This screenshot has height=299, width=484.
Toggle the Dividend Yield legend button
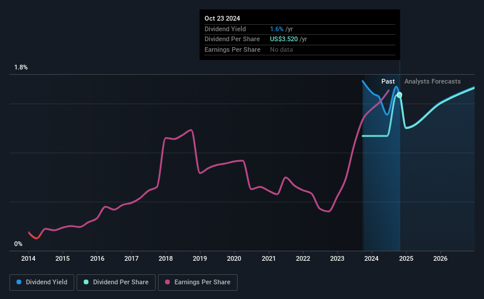(x=42, y=282)
